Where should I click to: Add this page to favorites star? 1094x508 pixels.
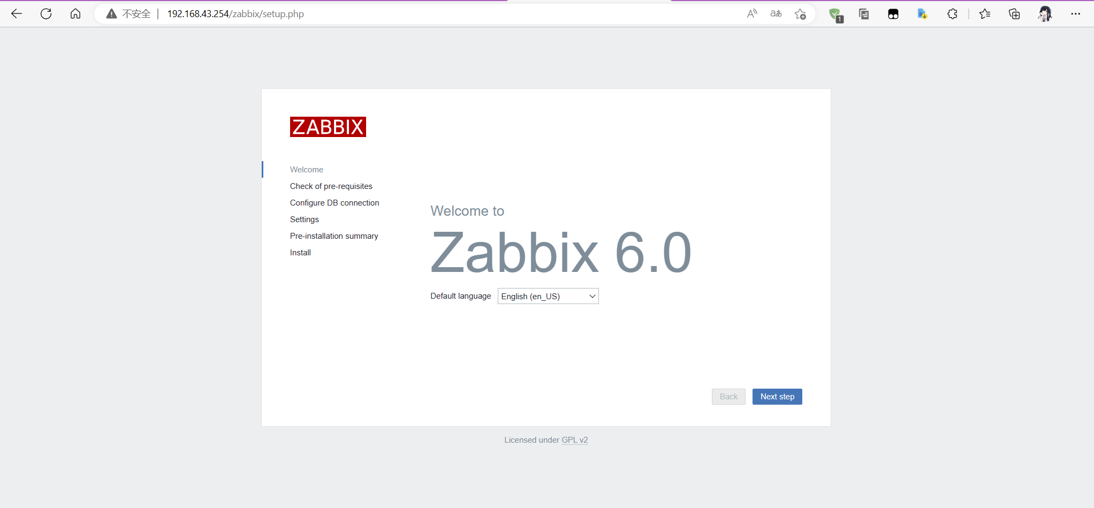[x=800, y=14]
